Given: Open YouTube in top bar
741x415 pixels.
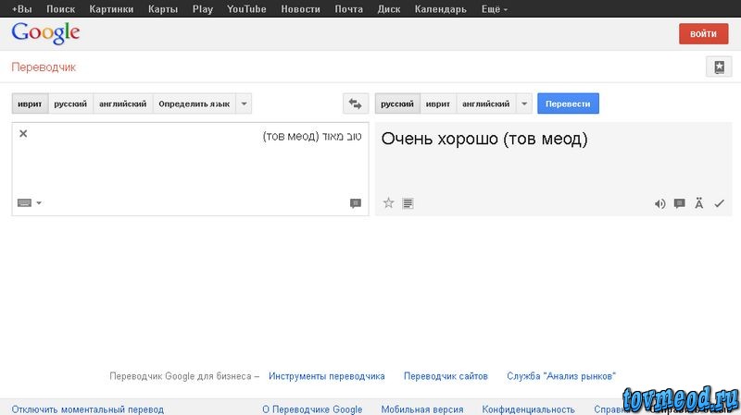Looking at the screenshot, I should pos(246,9).
